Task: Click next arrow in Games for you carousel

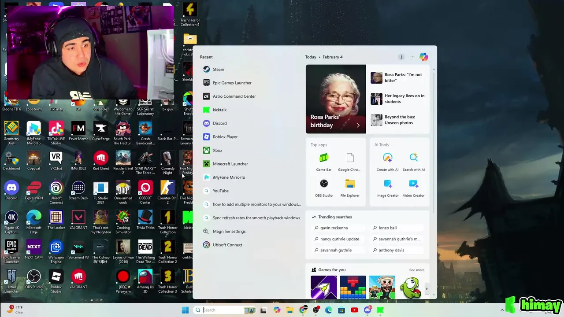Action: click(426, 289)
